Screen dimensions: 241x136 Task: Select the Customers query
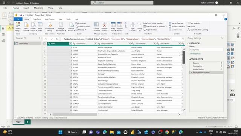pyautogui.click(x=28, y=43)
